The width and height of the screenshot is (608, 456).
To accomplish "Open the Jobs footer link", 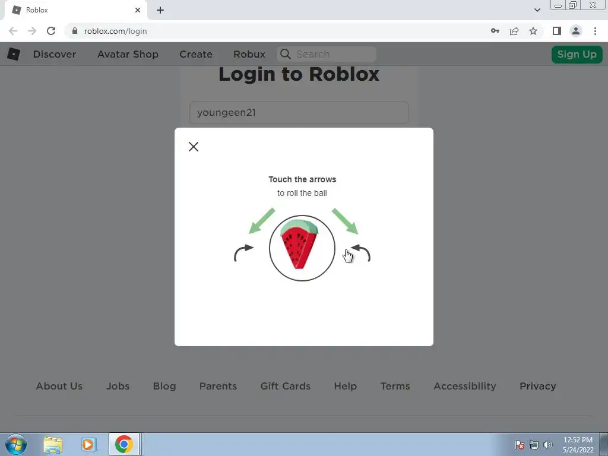I will pos(118,386).
